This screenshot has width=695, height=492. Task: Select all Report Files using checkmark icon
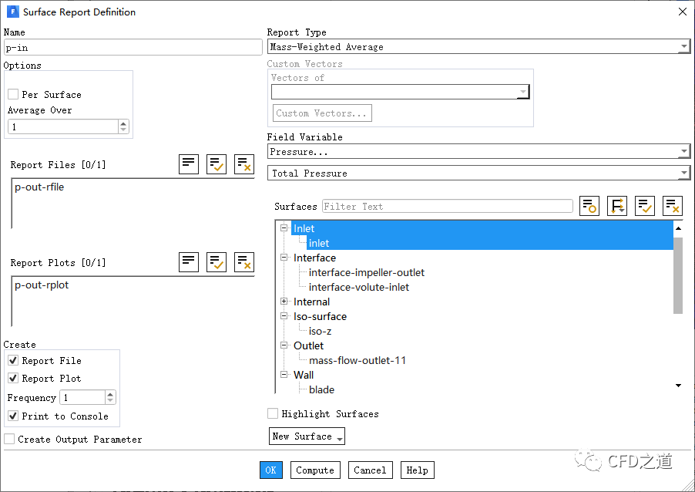[x=217, y=163]
